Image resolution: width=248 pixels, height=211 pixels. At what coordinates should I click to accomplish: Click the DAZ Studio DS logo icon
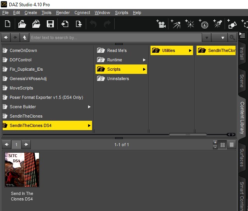(4, 4)
